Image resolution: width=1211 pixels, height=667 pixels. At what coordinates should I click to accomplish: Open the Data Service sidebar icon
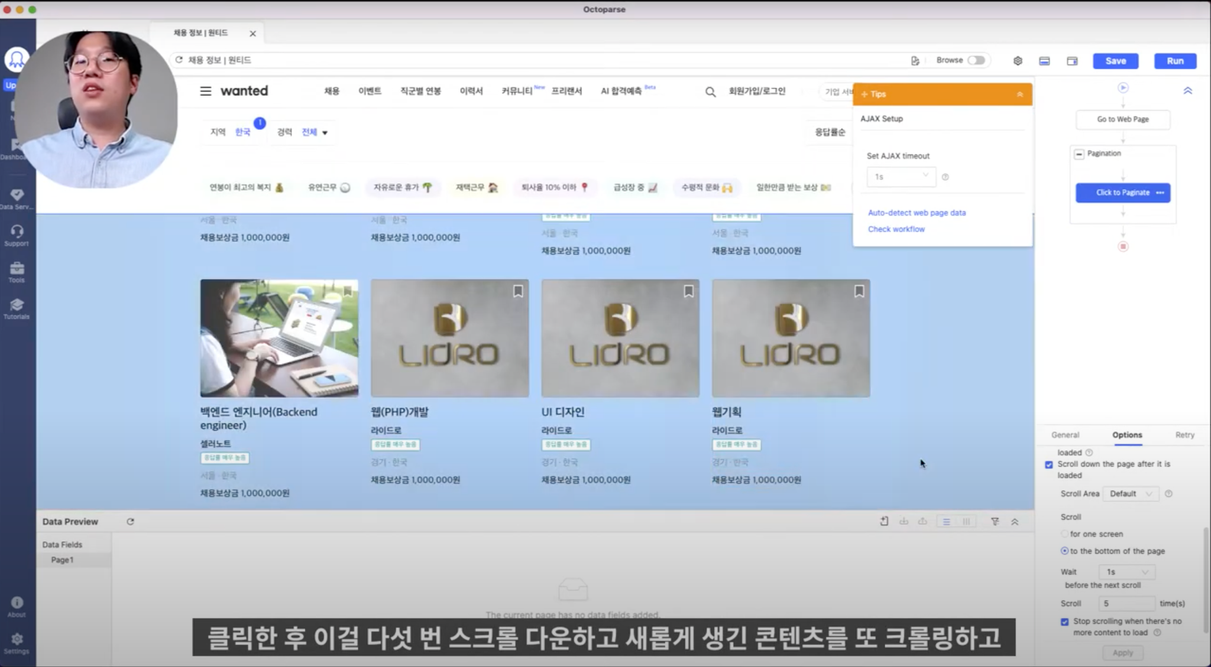[17, 199]
